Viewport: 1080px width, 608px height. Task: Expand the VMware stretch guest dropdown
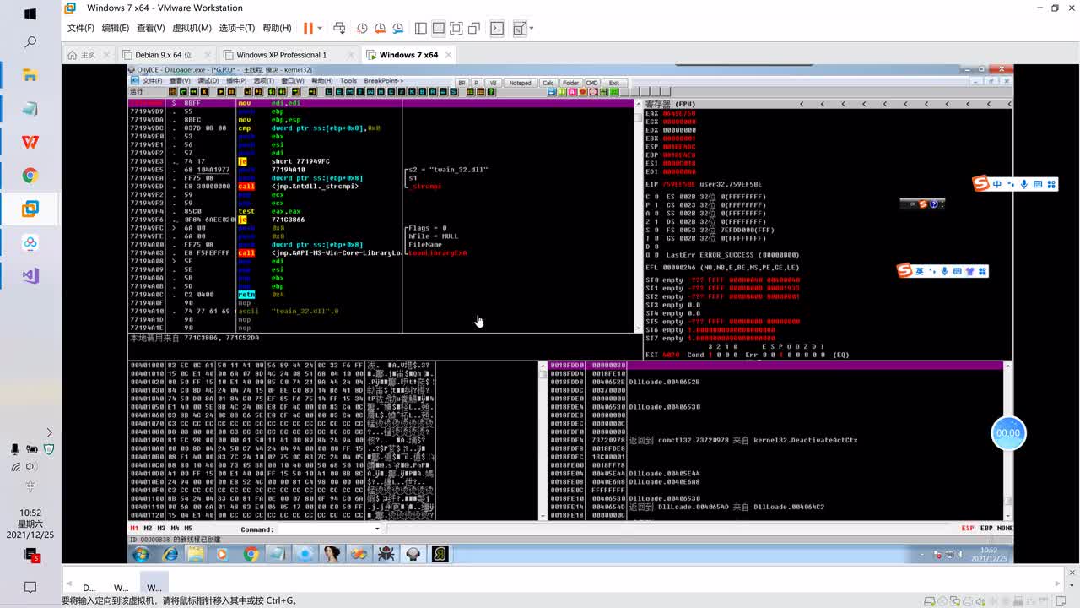coord(532,28)
